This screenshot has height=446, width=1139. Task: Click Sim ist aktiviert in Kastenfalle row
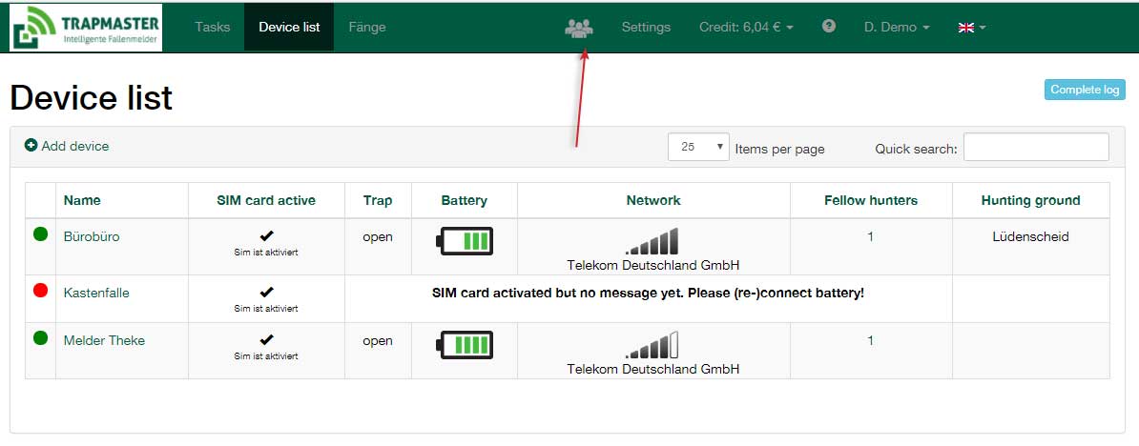pos(266,308)
